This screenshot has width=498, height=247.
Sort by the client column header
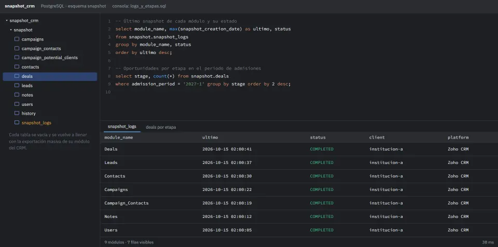[x=377, y=138]
